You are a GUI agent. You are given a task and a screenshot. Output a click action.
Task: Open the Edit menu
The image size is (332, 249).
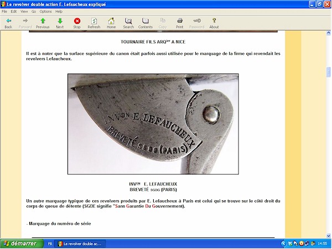14,12
